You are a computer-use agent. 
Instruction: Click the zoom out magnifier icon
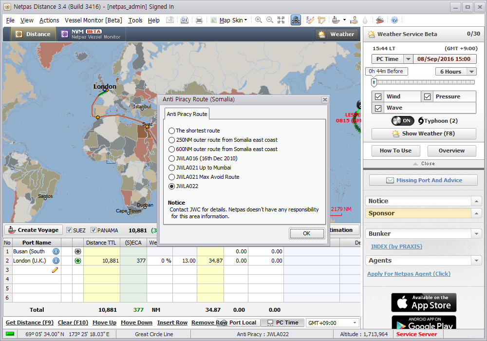click(270, 20)
